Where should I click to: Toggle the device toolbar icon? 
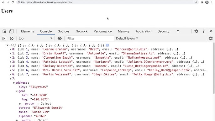[x=11, y=31]
